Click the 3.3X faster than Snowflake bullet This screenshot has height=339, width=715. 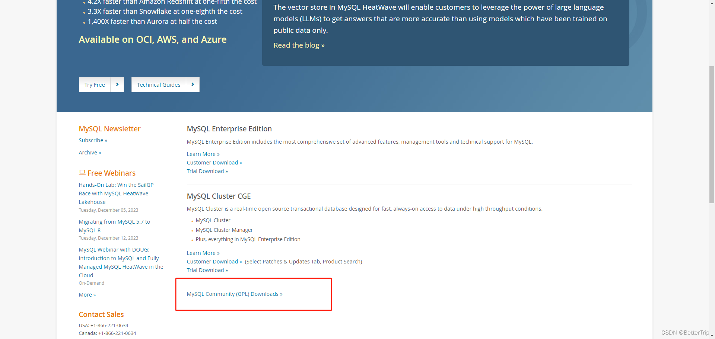pyautogui.click(x=165, y=12)
